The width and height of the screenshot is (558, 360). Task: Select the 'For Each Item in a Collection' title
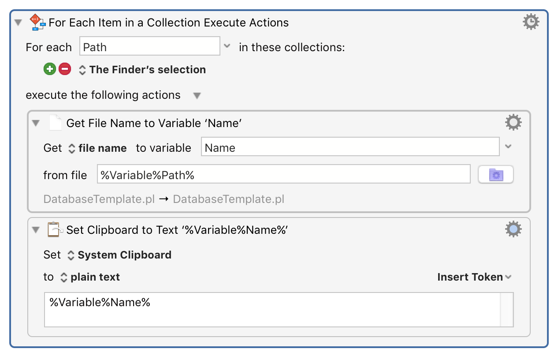pos(169,22)
